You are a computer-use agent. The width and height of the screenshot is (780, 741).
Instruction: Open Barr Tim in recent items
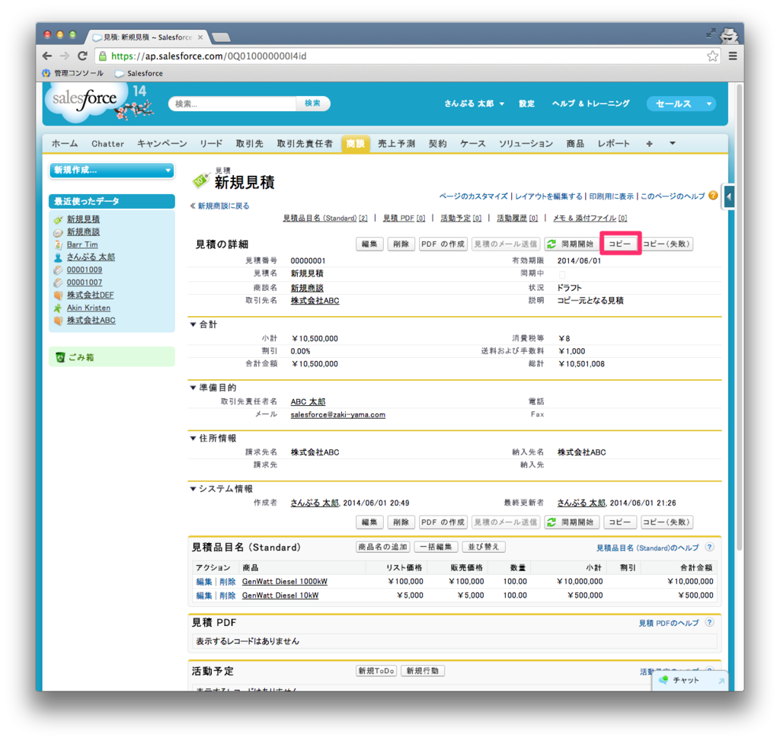click(82, 244)
